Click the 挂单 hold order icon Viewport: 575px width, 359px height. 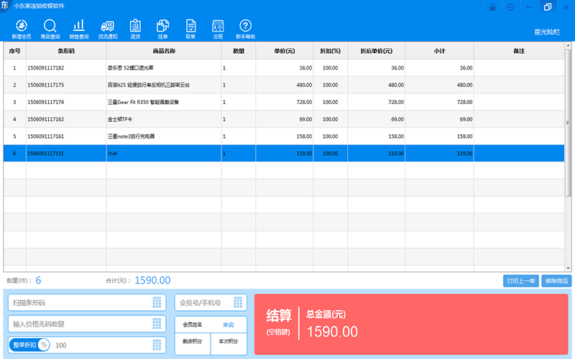[x=162, y=27]
